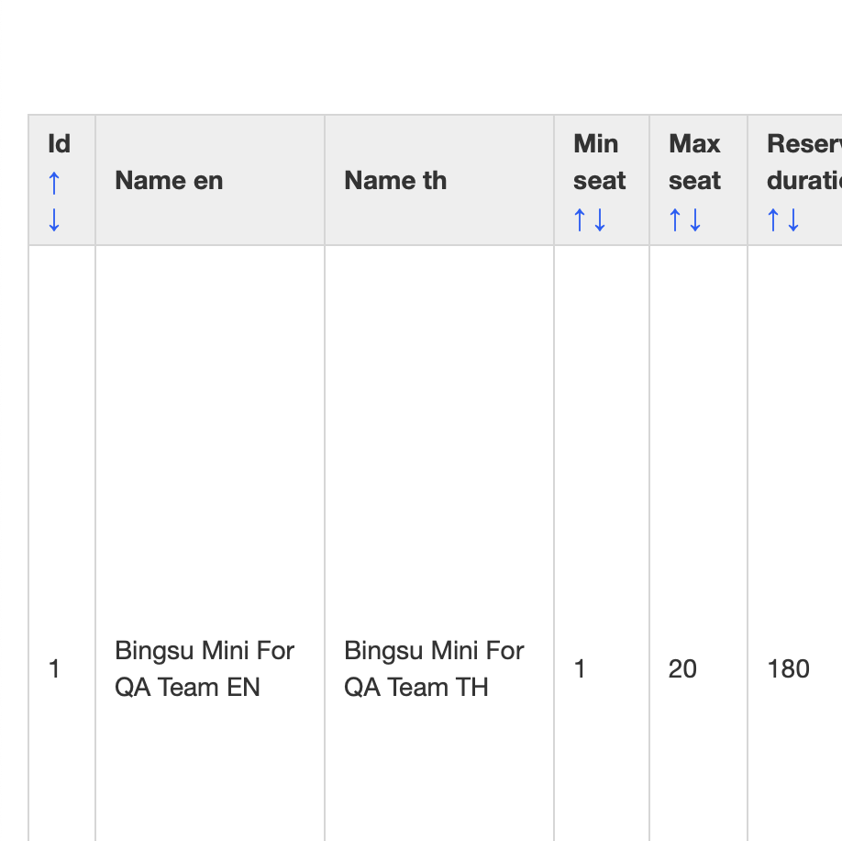Select the Name en column header
Image resolution: width=842 pixels, height=841 pixels.
169,181
